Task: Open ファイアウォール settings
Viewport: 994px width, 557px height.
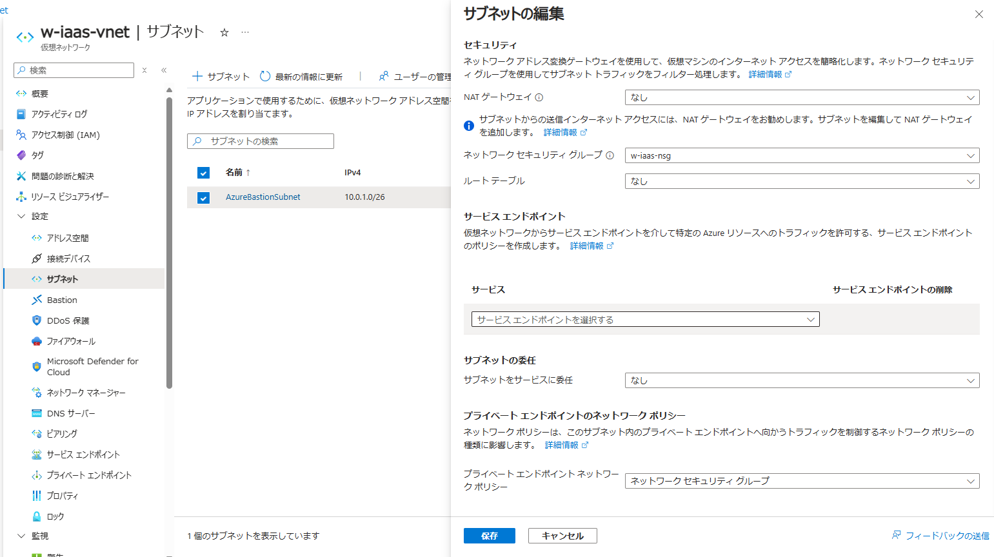Action: click(71, 341)
